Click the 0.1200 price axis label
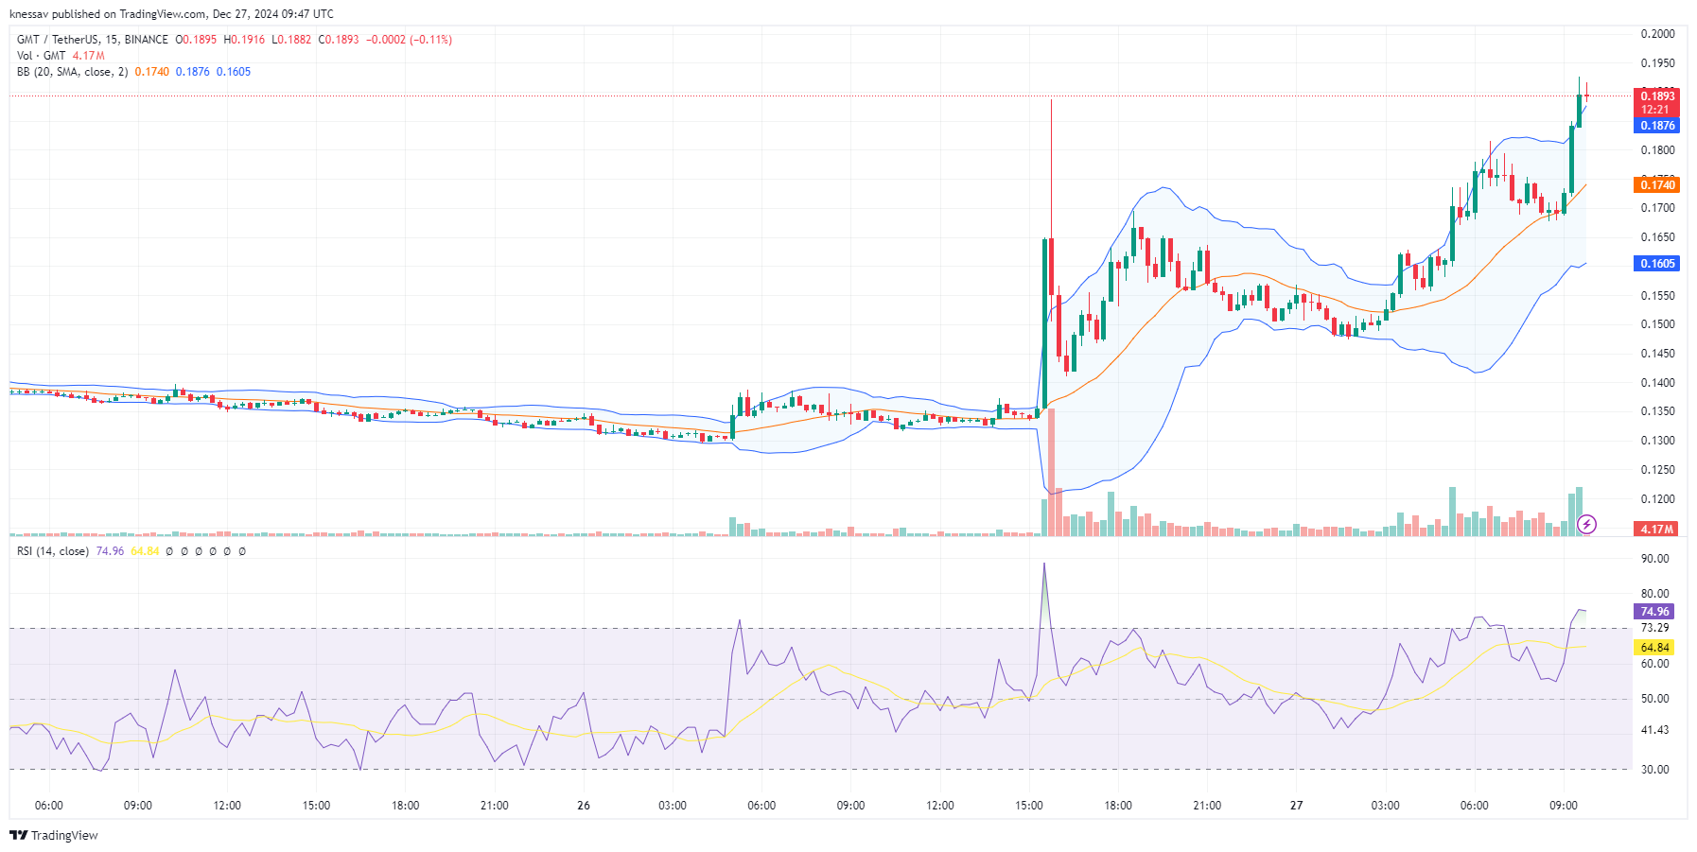Screen dimensions: 1697x852 pyautogui.click(x=1657, y=499)
